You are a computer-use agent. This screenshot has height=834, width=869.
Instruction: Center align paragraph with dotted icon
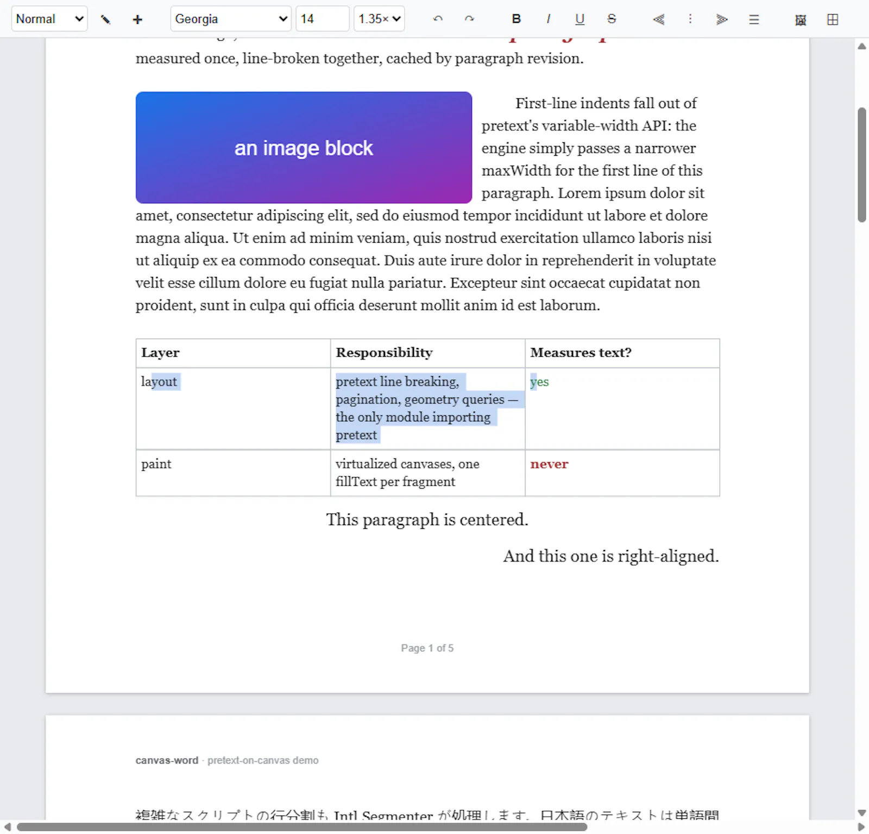pyautogui.click(x=690, y=19)
